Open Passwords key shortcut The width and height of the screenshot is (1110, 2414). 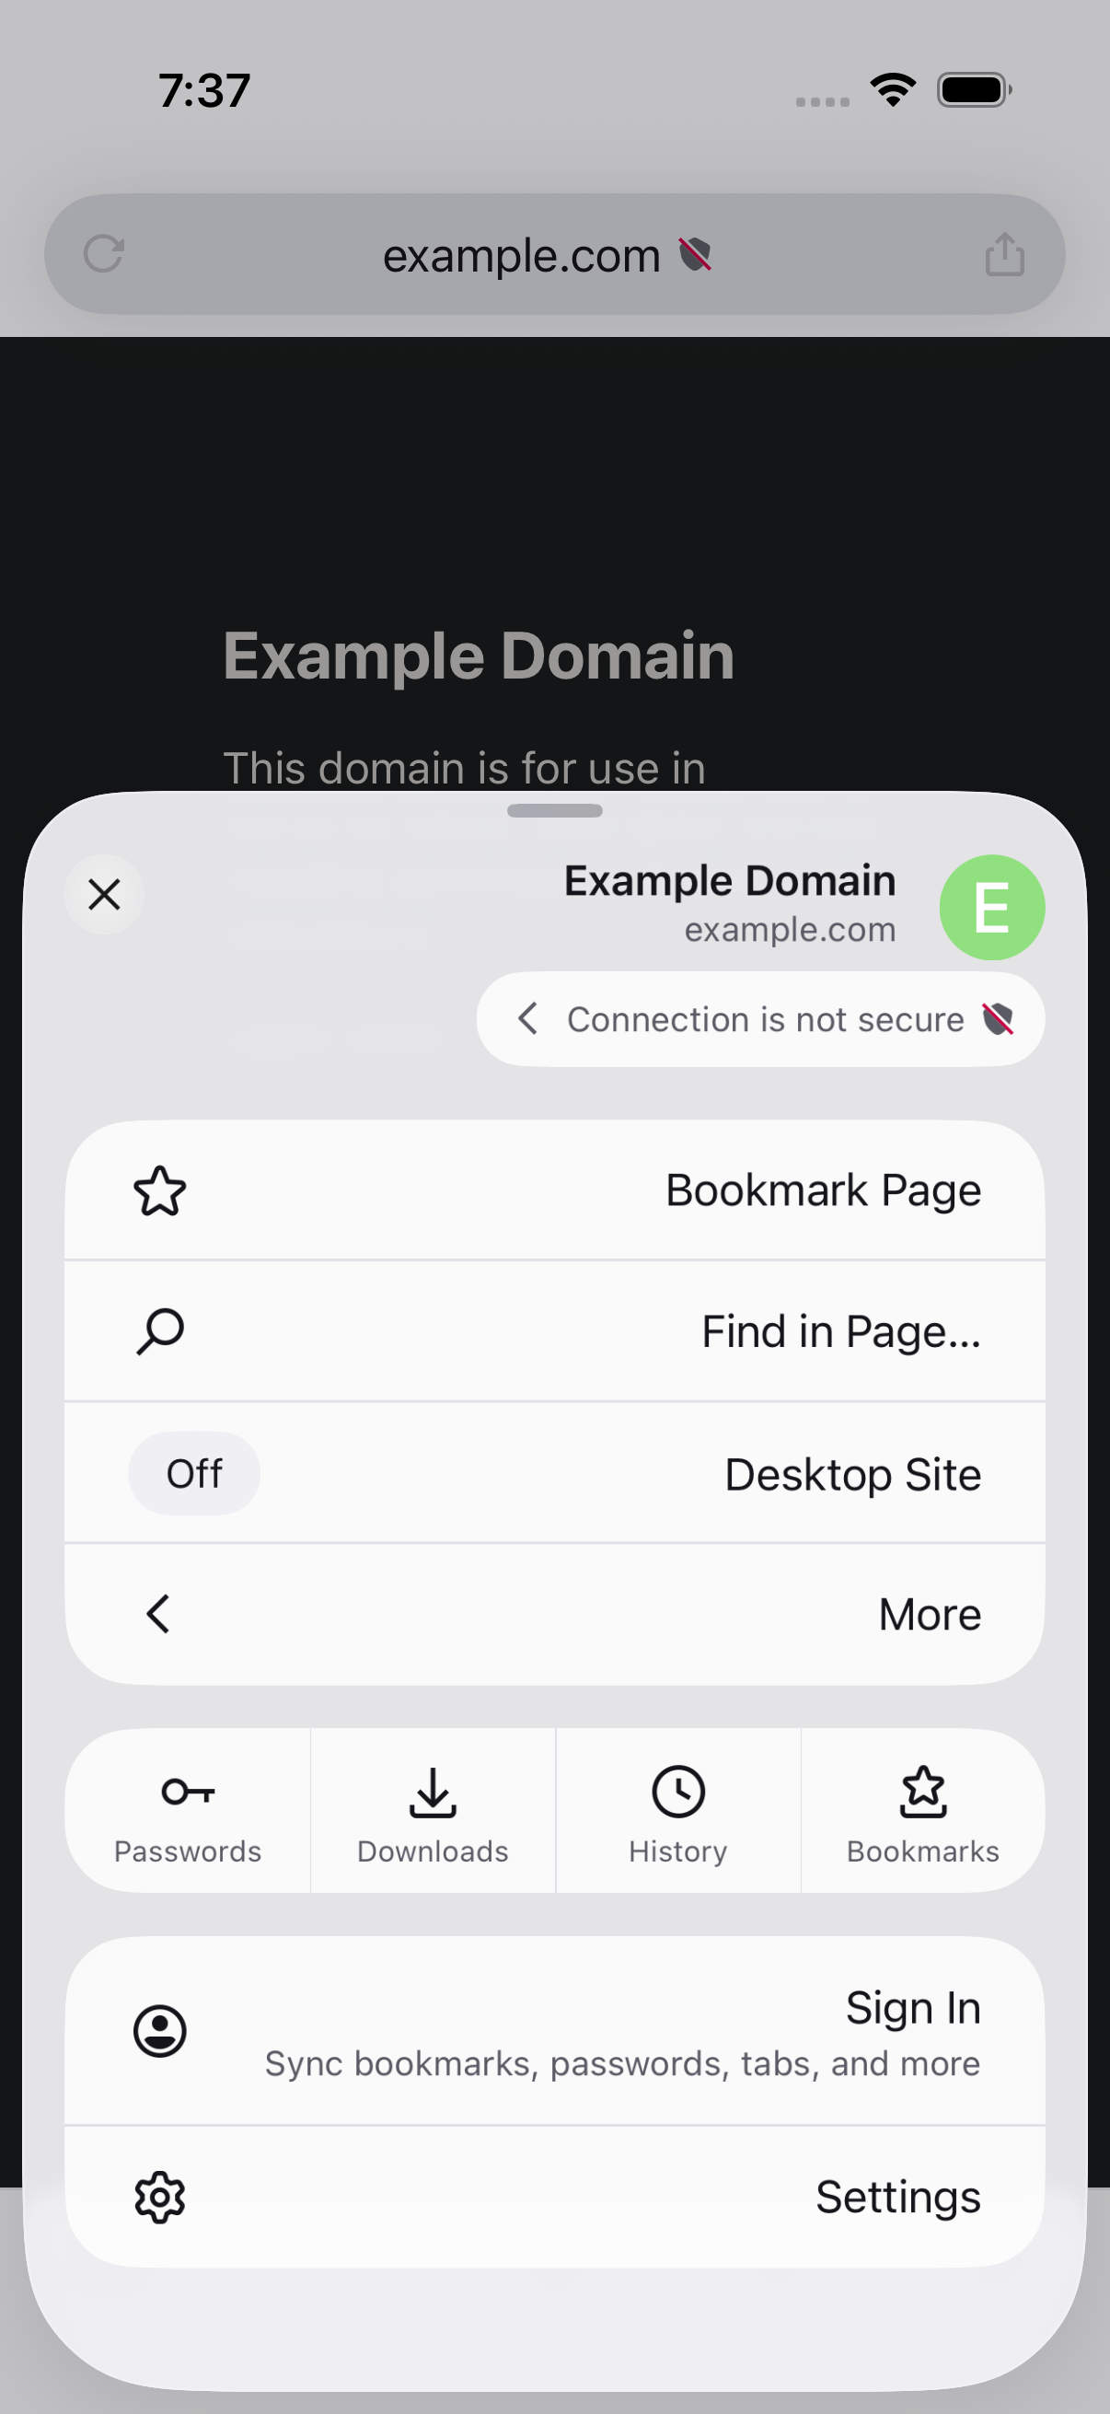tap(188, 1812)
